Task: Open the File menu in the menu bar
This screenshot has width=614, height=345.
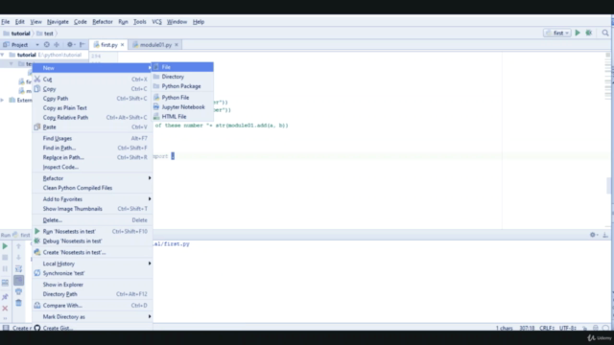Action: tap(6, 22)
